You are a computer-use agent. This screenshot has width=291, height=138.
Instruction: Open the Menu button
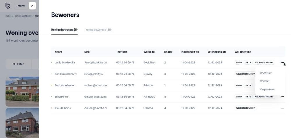(21, 6)
